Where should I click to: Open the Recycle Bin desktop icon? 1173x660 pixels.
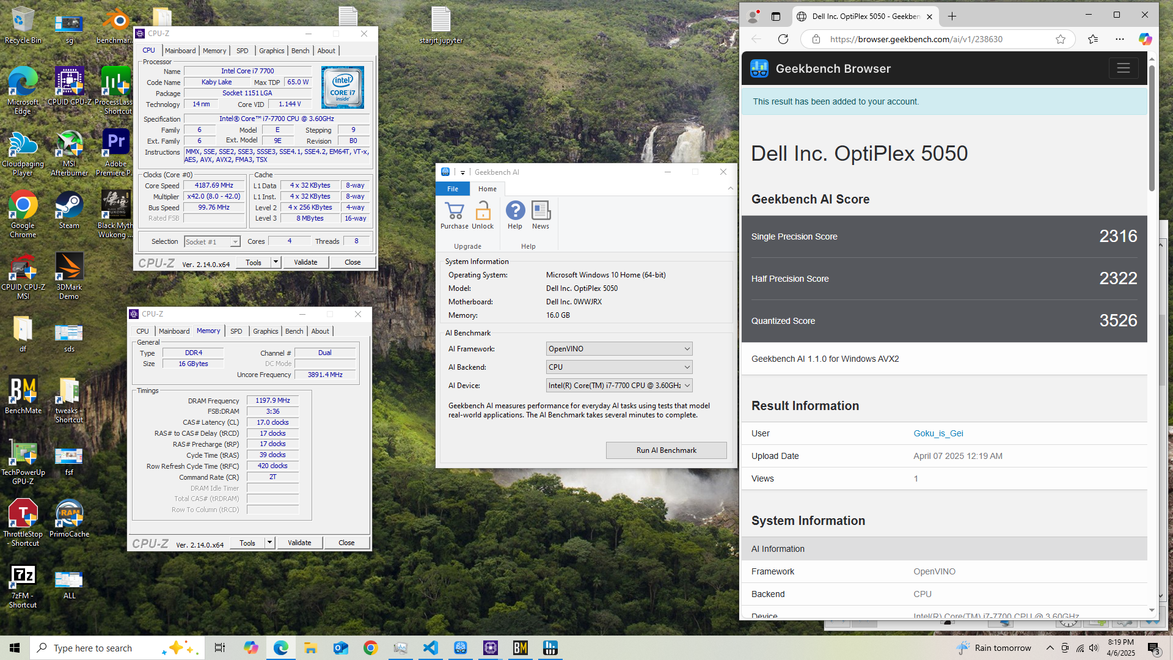pos(23,26)
